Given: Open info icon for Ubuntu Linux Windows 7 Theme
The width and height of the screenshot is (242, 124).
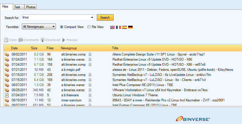Looking at the screenshot, I should coord(90,95).
